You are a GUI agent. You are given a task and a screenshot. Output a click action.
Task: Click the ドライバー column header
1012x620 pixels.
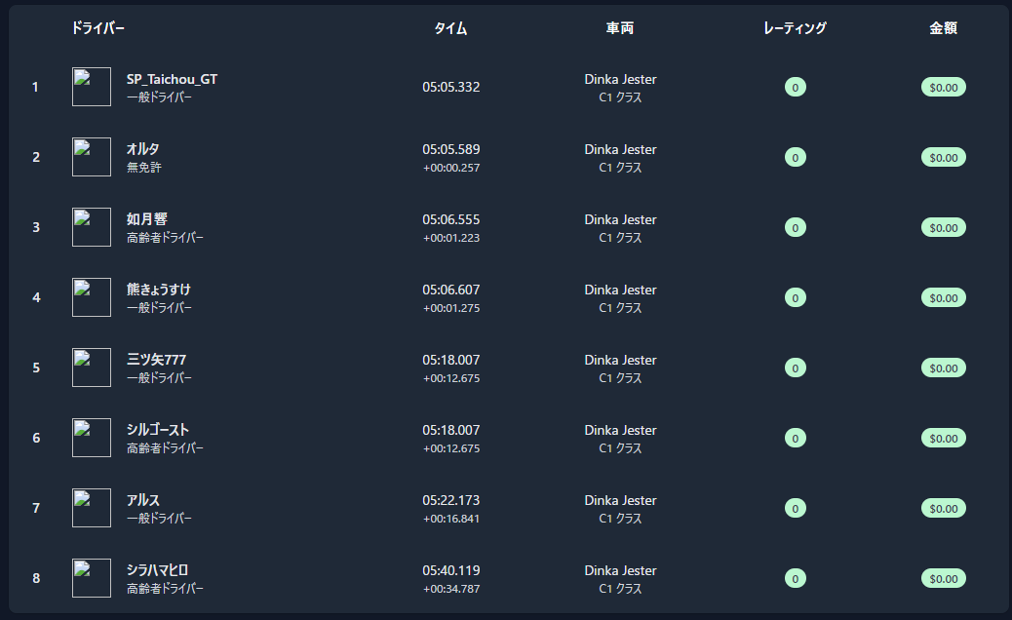98,28
